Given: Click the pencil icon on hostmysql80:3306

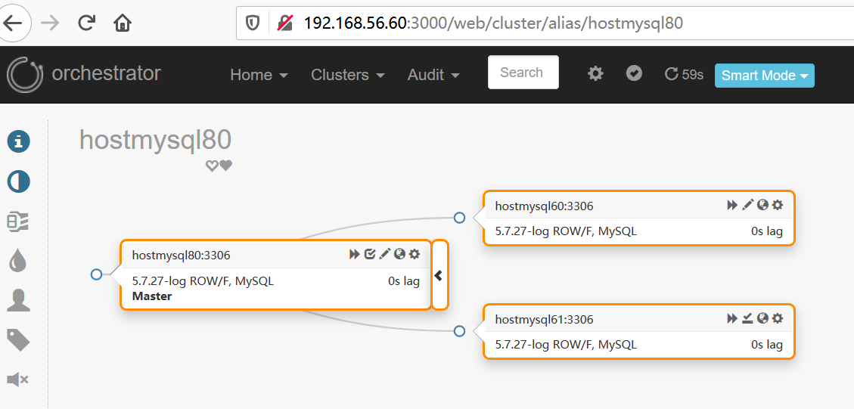Looking at the screenshot, I should [385, 254].
